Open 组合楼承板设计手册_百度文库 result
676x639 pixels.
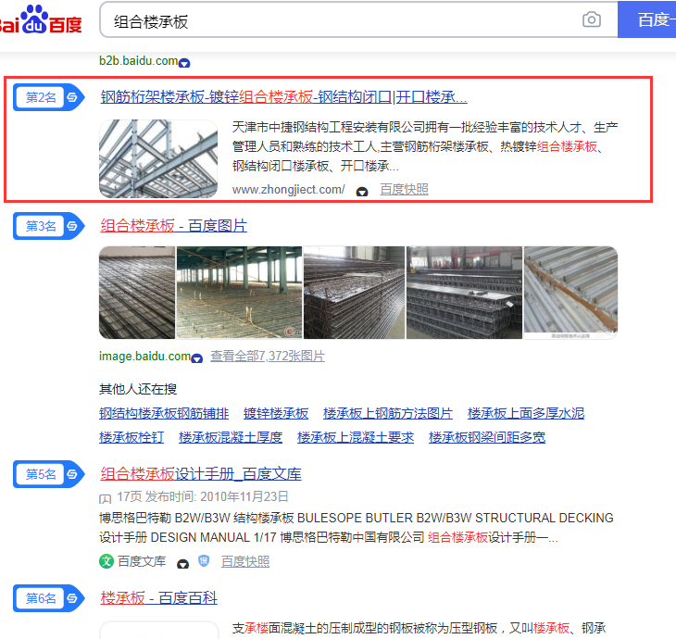tap(201, 474)
